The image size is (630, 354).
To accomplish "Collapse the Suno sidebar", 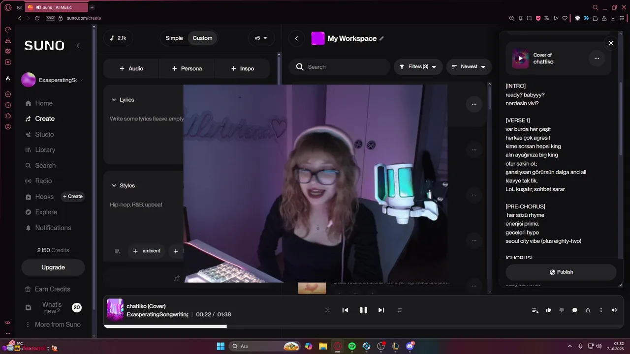I will pyautogui.click(x=78, y=46).
